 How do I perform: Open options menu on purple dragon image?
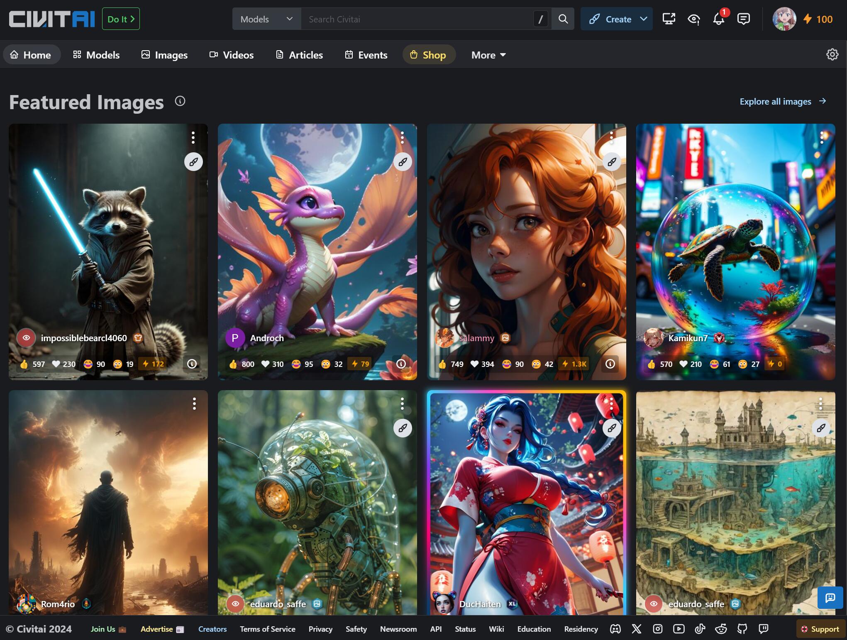pyautogui.click(x=403, y=137)
